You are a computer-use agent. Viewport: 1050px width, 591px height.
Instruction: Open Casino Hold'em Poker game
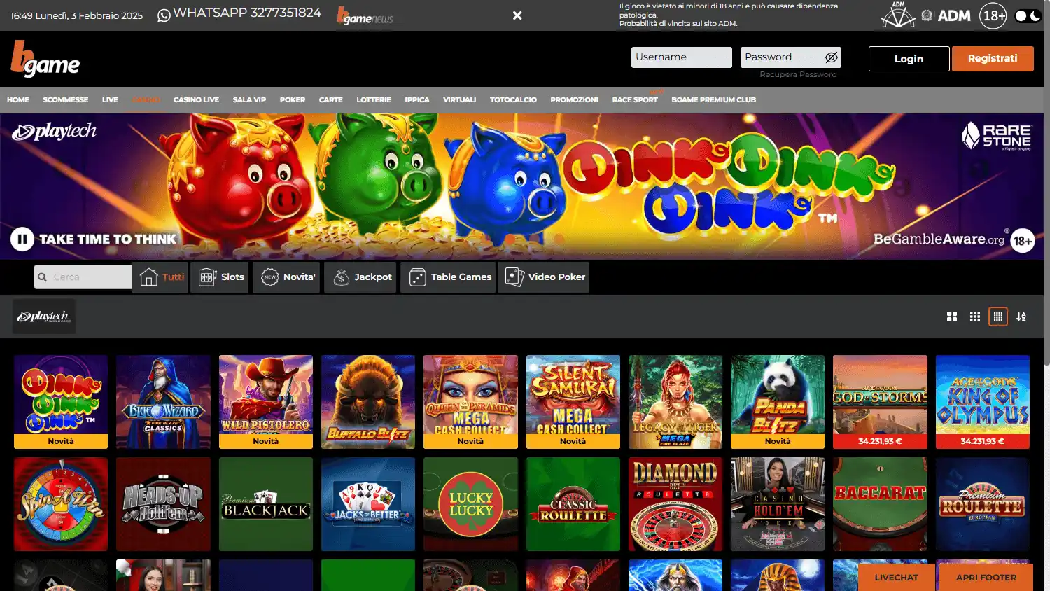(778, 504)
